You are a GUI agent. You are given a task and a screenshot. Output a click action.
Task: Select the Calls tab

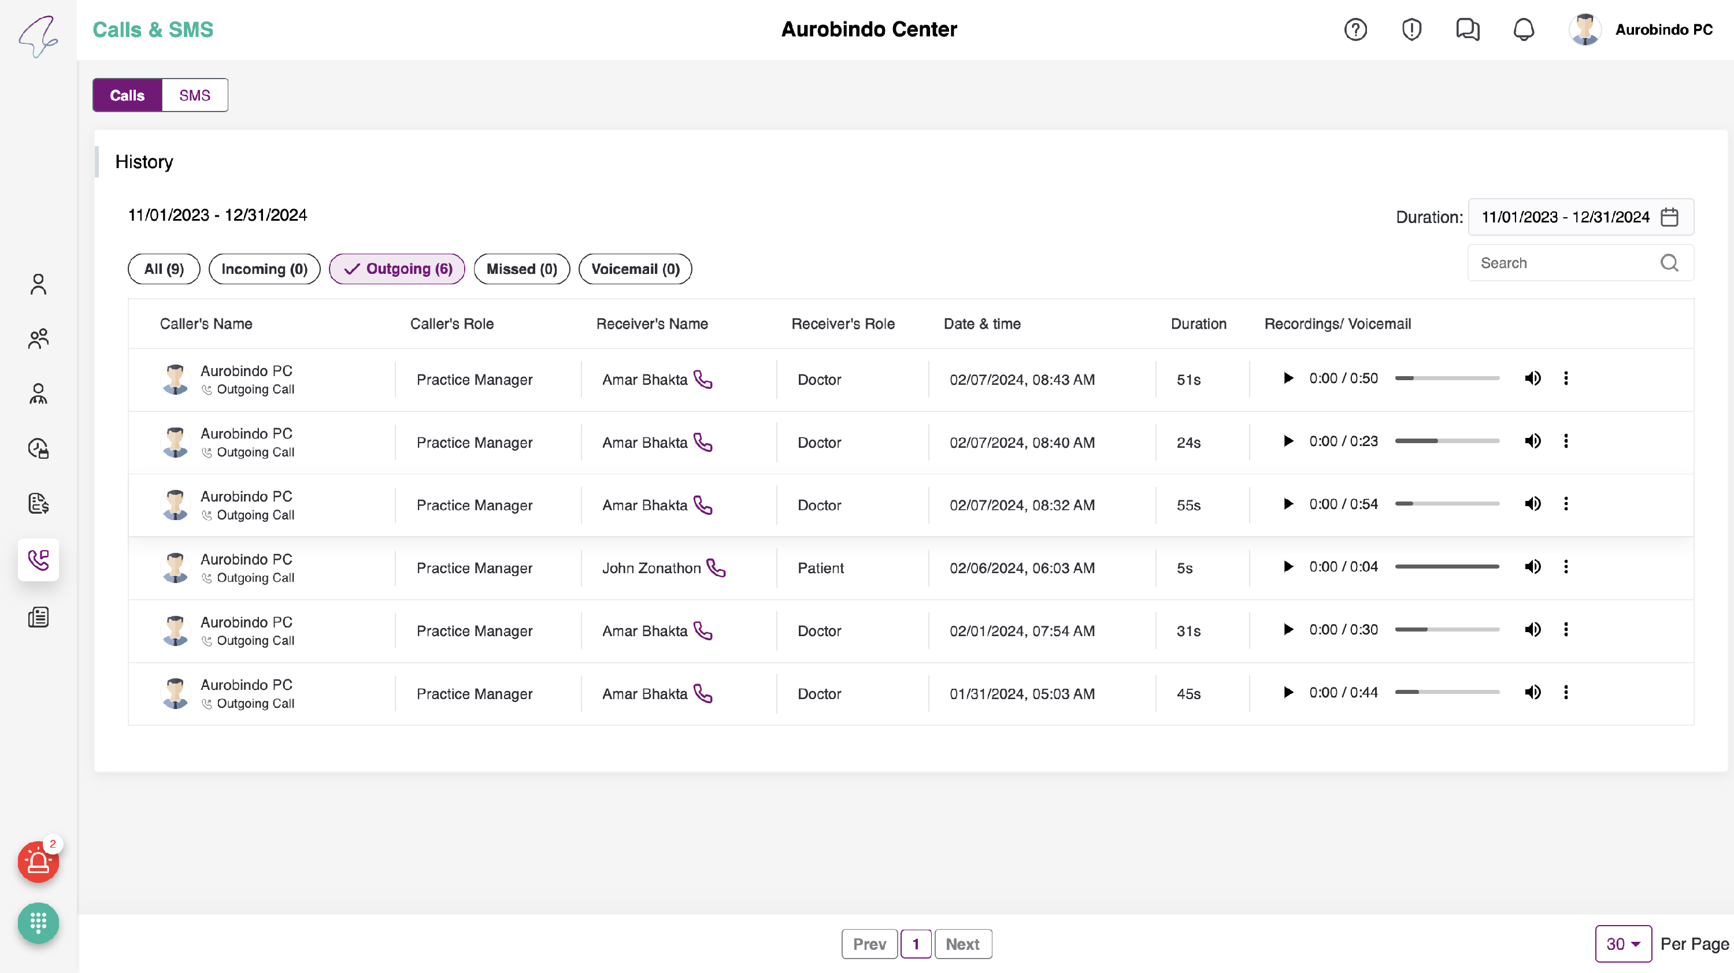127,95
